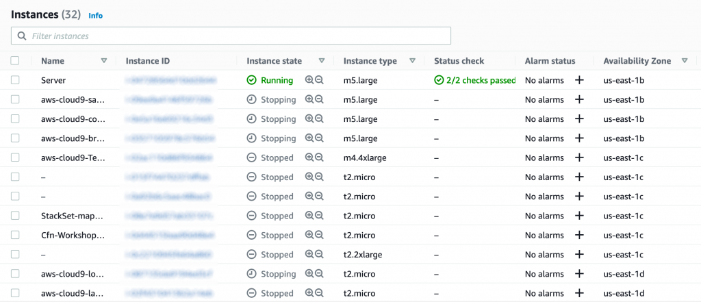Click zoom-out icon for aws-cloud9-lo... instance

pyautogui.click(x=319, y=273)
